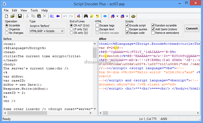
Task: Click the Before pane horizontal scrollbar thumb
Action: point(27,113)
